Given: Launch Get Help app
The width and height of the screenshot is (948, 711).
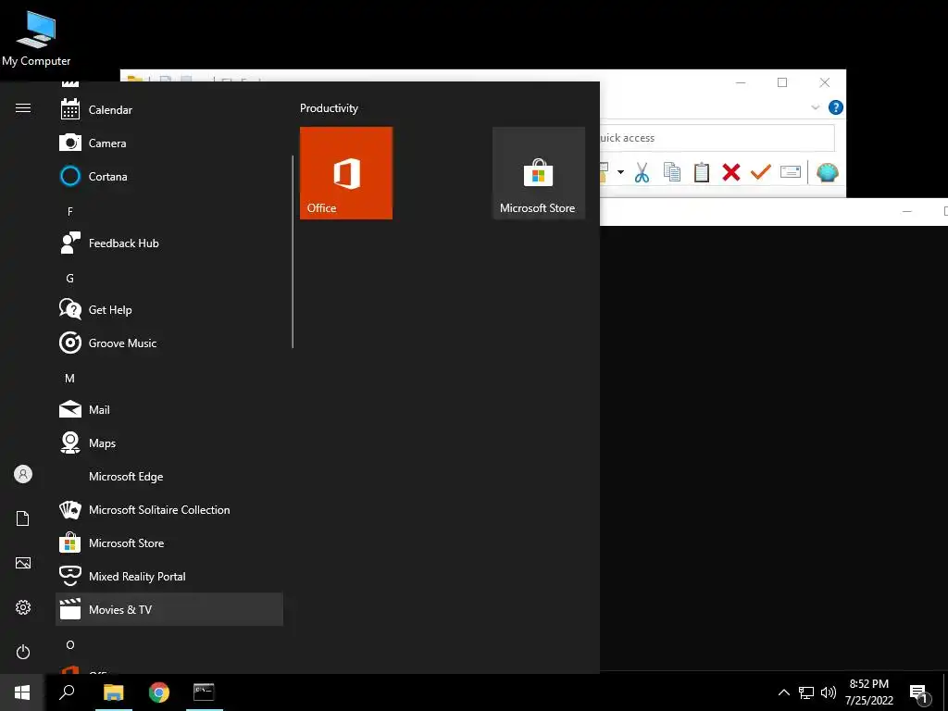Looking at the screenshot, I should point(169,309).
